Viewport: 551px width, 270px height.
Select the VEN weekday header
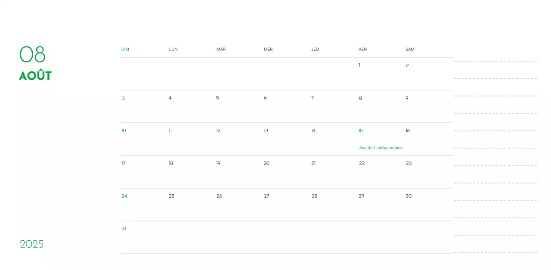point(362,50)
